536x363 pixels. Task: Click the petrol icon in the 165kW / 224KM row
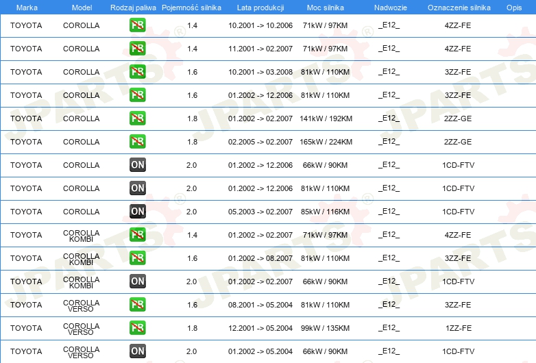coord(137,141)
